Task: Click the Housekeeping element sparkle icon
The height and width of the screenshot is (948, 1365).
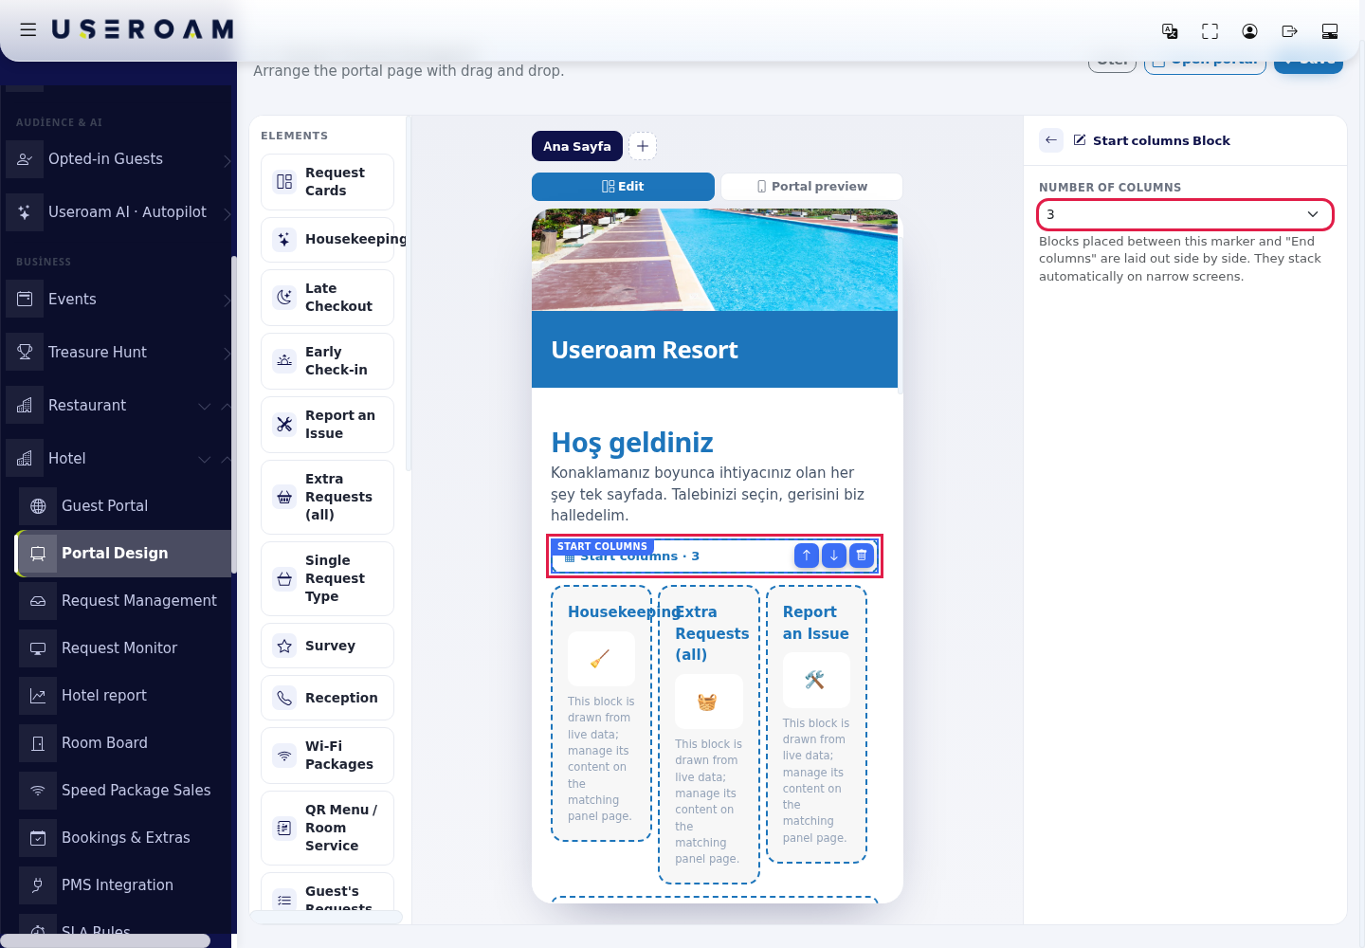Action: (x=284, y=239)
